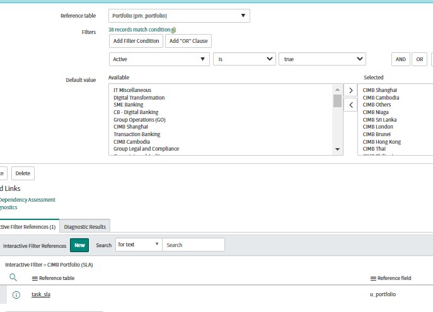This screenshot has height=312, width=433.
Task: Click Available list scrollbar down arrow
Action: [x=337, y=149]
